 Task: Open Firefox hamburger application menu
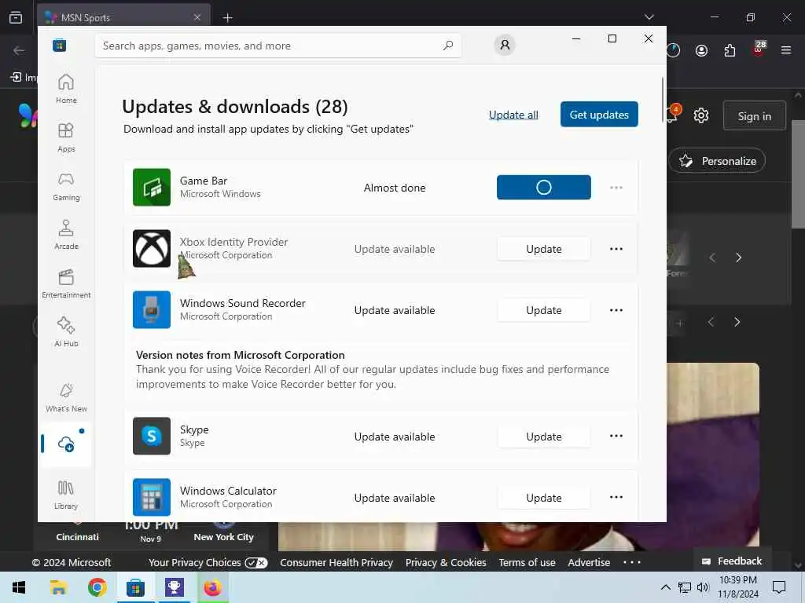click(x=786, y=50)
